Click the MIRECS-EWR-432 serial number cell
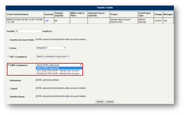 pyautogui.click(x=24, y=21)
